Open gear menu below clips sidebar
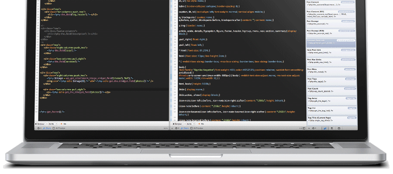The image size is (393, 174). point(314,128)
